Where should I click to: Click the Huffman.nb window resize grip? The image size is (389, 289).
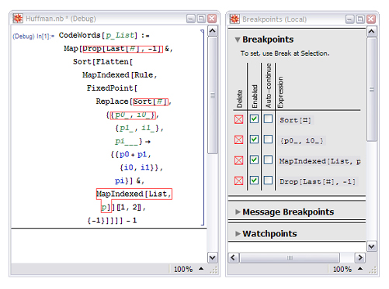coord(214,270)
